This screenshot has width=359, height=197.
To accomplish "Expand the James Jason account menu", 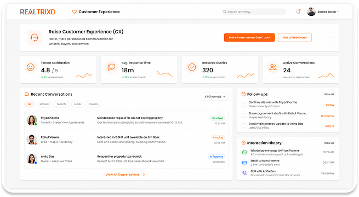I will pos(338,11).
